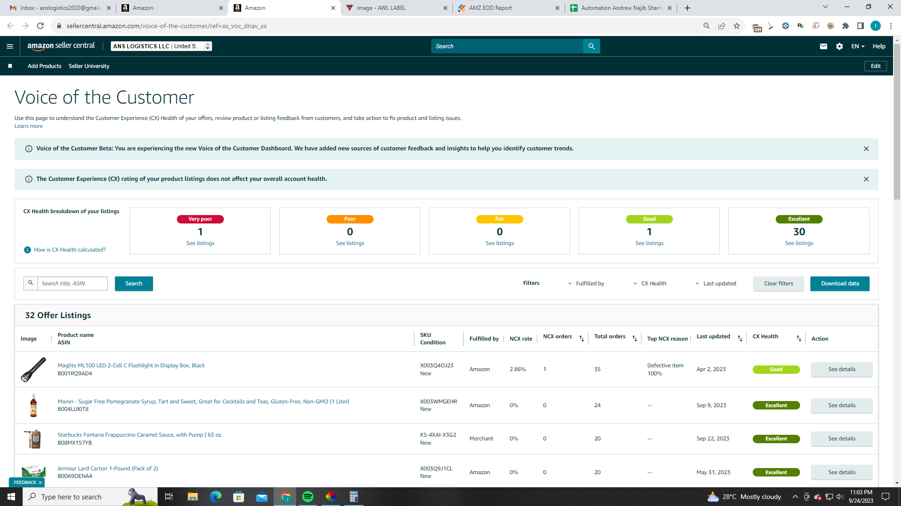Show hidden system tray icons
Viewport: 901px width, 506px height.
[x=795, y=497]
